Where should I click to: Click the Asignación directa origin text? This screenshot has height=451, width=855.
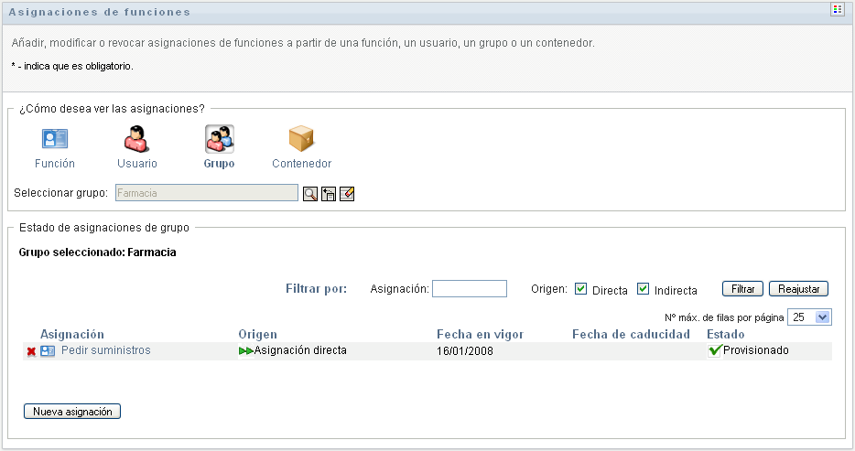(x=300, y=350)
